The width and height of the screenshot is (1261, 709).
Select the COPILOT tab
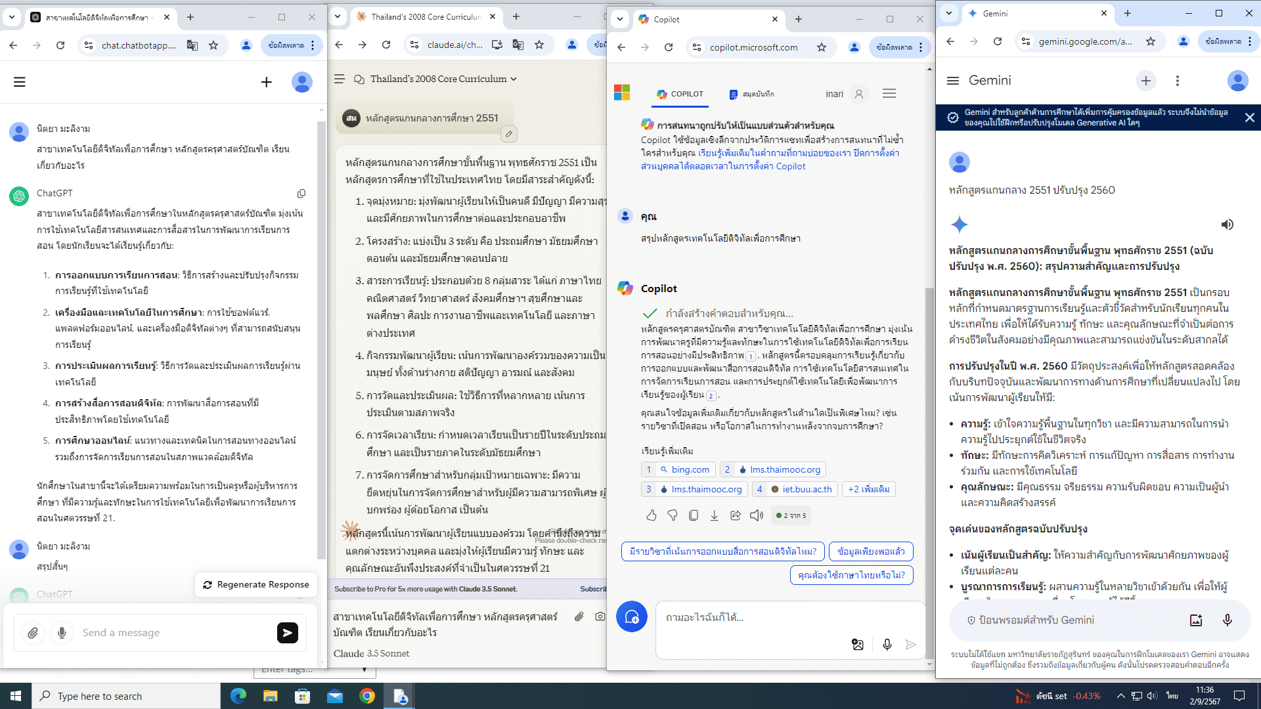680,94
